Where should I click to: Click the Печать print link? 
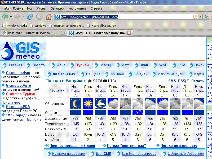[197, 81]
